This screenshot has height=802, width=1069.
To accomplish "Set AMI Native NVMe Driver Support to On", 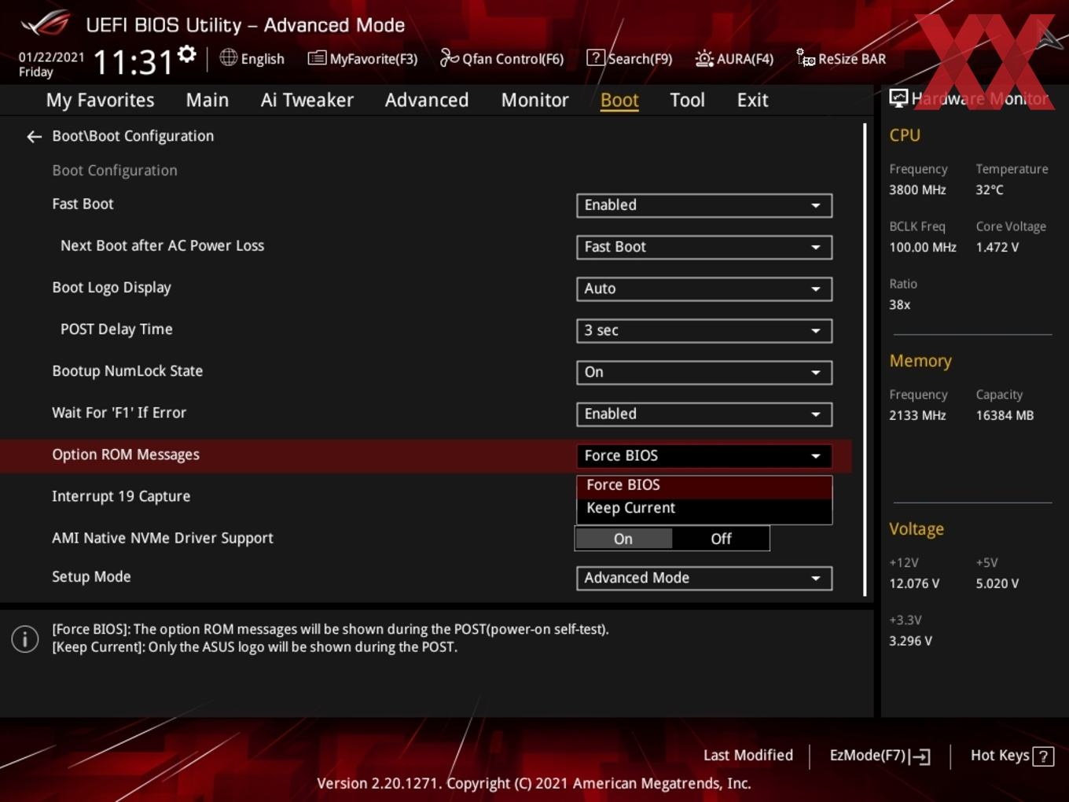I will pyautogui.click(x=623, y=539).
